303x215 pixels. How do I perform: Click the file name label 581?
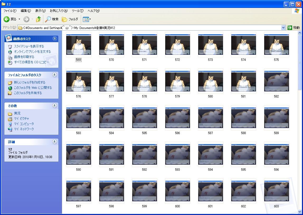243,96
